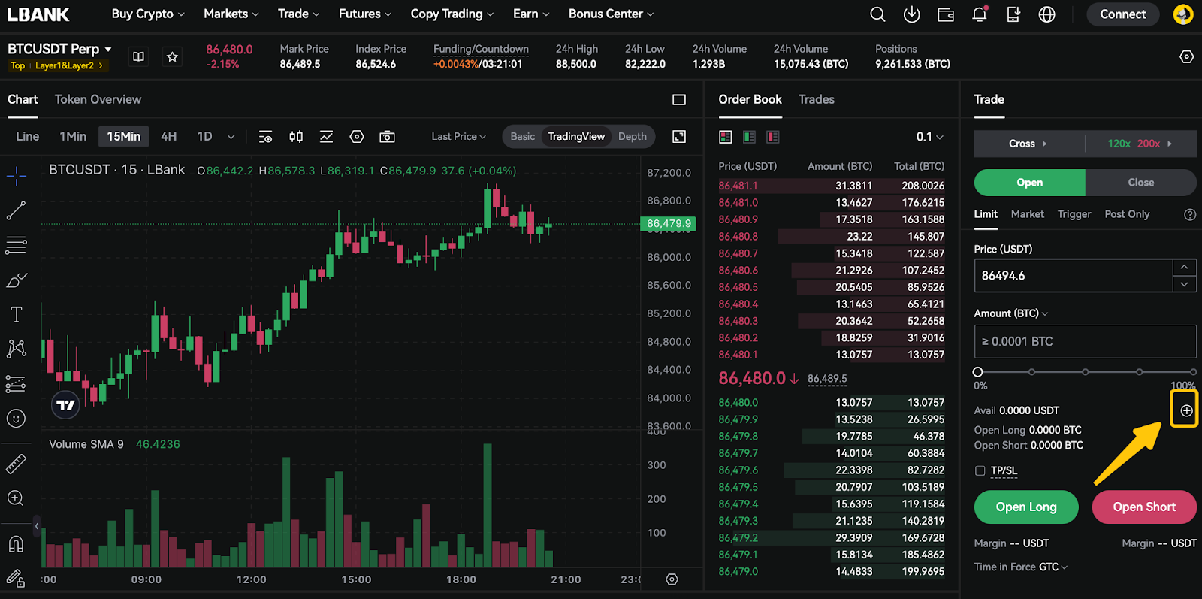Screen dimensions: 1202x599
Task: Switch to the Trades tab
Action: point(817,99)
